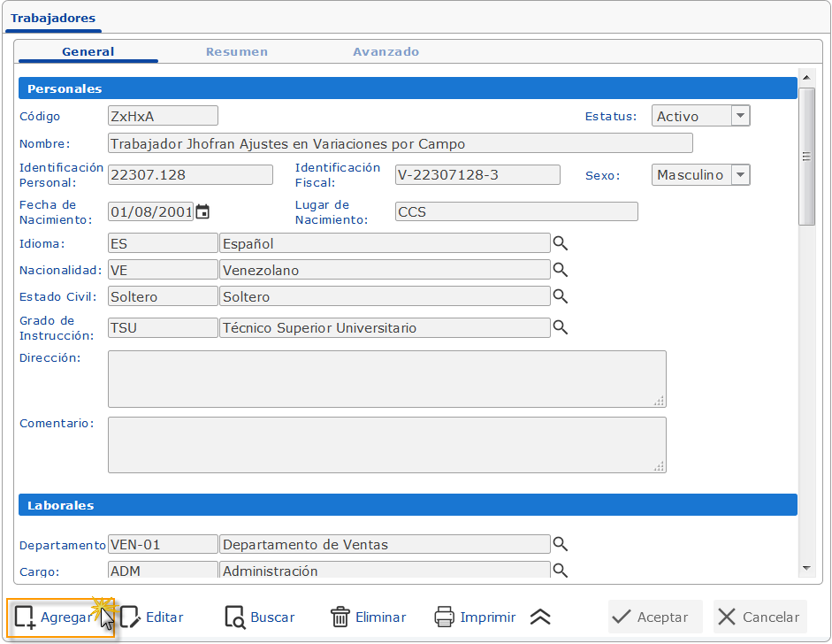Open Buscar search tool
Viewport: 832px width, 644px height.
(x=234, y=617)
